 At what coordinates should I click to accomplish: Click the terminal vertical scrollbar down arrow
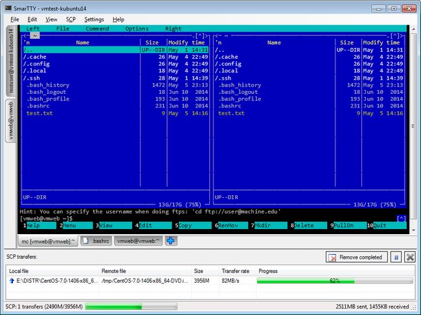pyautogui.click(x=413, y=230)
